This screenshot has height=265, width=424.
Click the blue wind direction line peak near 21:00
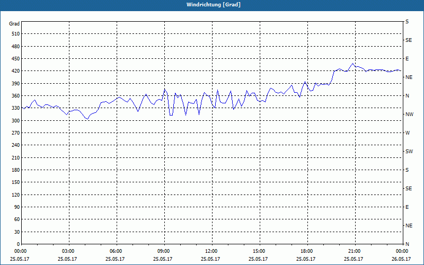click(352, 64)
